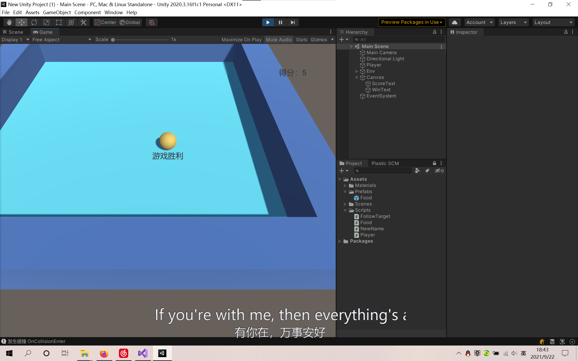Open create menu in Project
This screenshot has height=361, width=578.
(344, 171)
